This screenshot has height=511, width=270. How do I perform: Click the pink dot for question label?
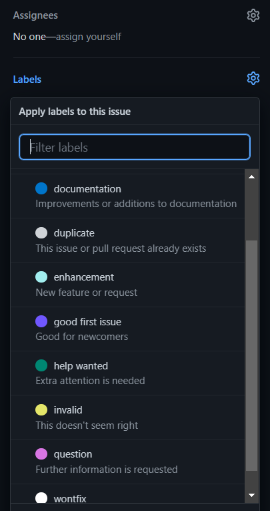tap(41, 454)
